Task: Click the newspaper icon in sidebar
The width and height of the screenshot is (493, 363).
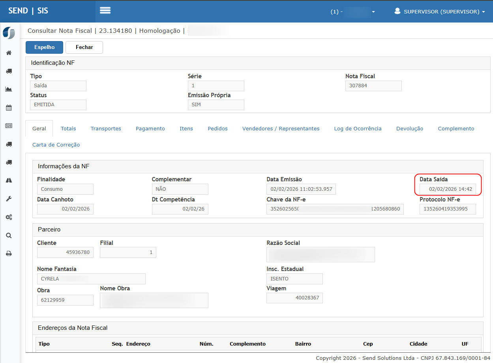Action: click(9, 126)
